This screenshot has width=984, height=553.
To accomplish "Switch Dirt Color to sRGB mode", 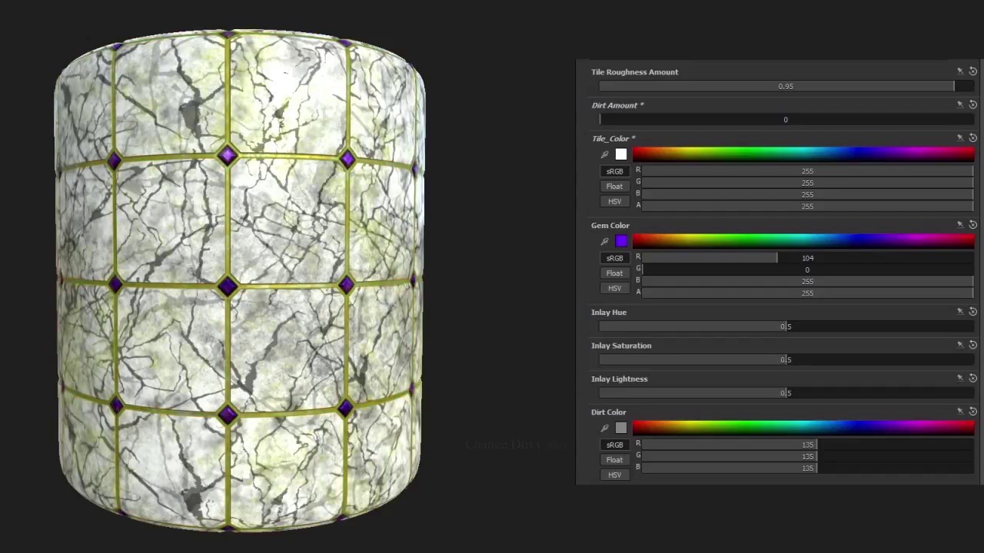I will tap(614, 445).
